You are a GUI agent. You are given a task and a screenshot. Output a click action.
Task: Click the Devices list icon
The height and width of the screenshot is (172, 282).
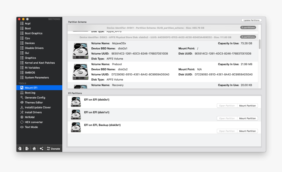click(22, 43)
